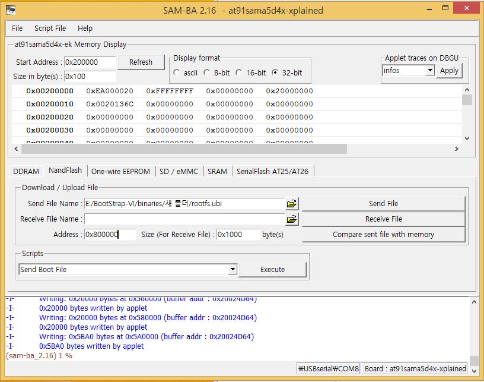
Task: Click Compare sent file with memory
Action: click(x=383, y=235)
